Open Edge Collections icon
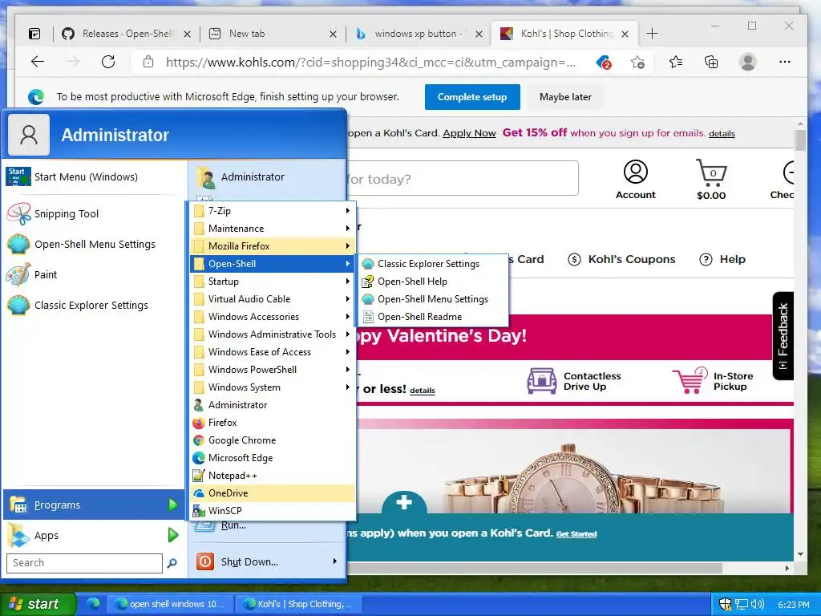 pyautogui.click(x=711, y=63)
